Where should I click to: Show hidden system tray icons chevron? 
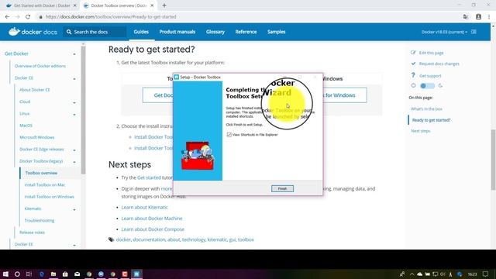point(412,274)
